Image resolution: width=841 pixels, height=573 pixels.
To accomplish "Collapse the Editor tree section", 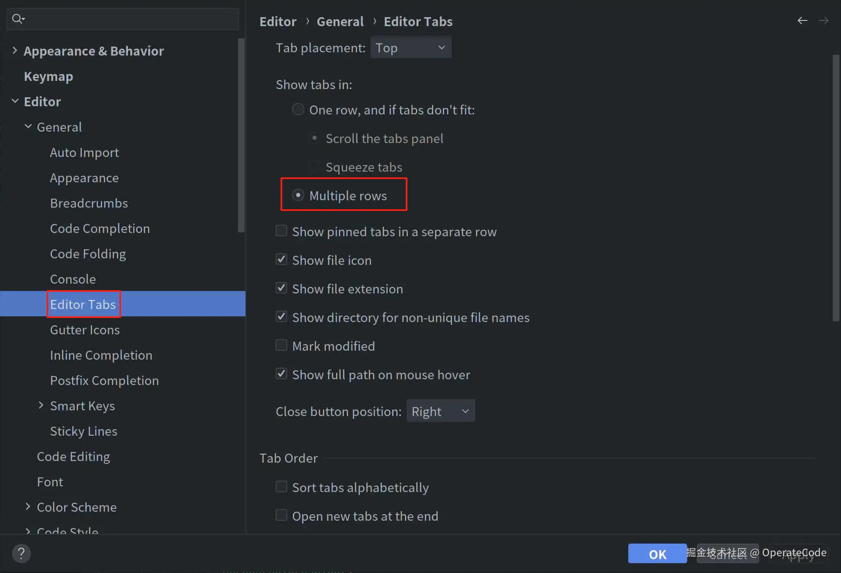I will coord(15,101).
